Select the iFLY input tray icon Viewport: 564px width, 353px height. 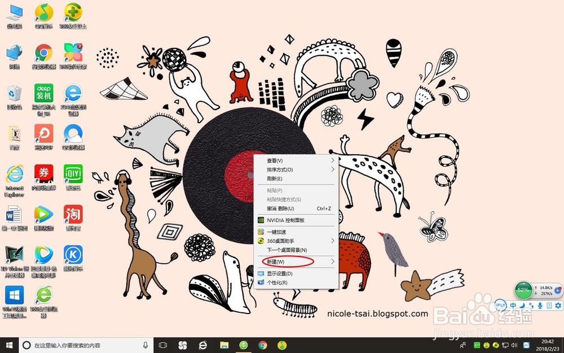500,305
